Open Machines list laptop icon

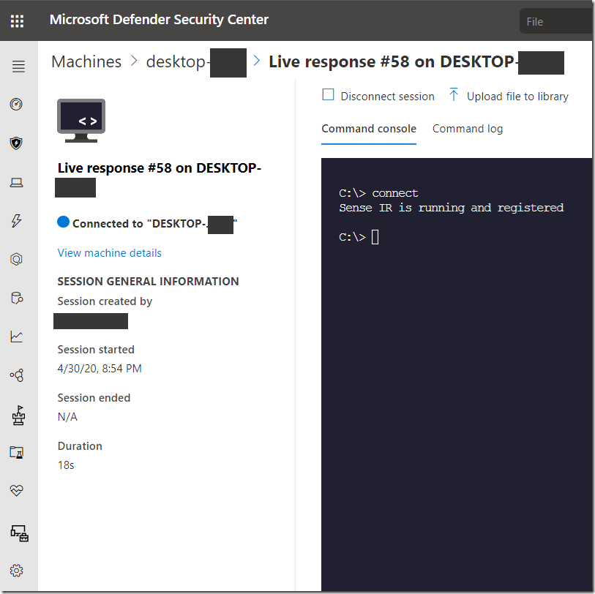(17, 183)
